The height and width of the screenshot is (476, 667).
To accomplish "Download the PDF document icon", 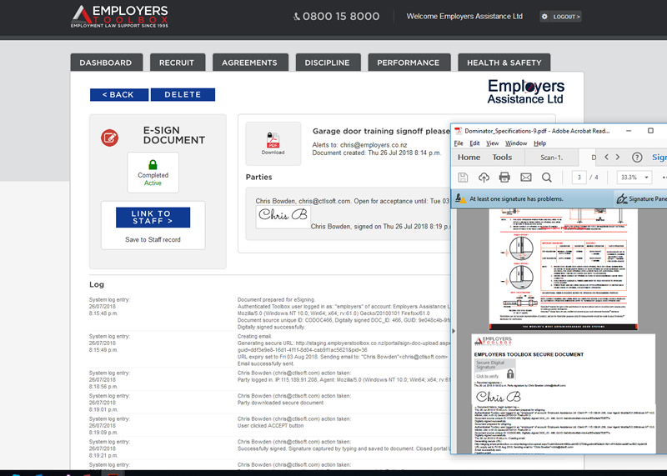I will point(273,142).
